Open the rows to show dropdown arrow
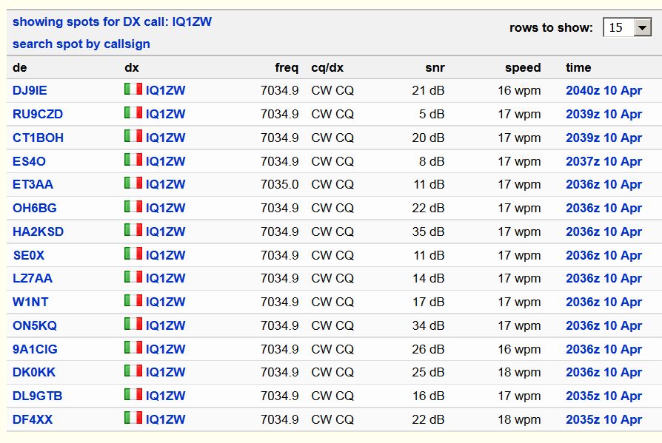 pyautogui.click(x=642, y=28)
